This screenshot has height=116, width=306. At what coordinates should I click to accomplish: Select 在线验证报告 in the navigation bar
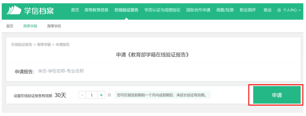(x=126, y=10)
